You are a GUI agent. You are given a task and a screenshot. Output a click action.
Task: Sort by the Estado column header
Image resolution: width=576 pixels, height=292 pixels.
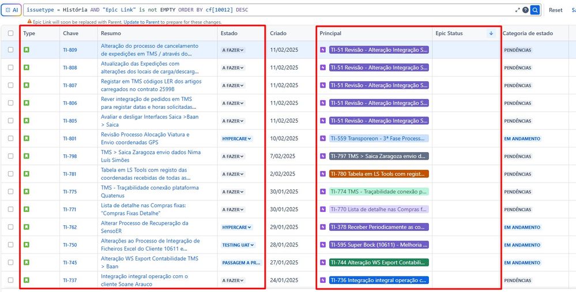pyautogui.click(x=229, y=33)
